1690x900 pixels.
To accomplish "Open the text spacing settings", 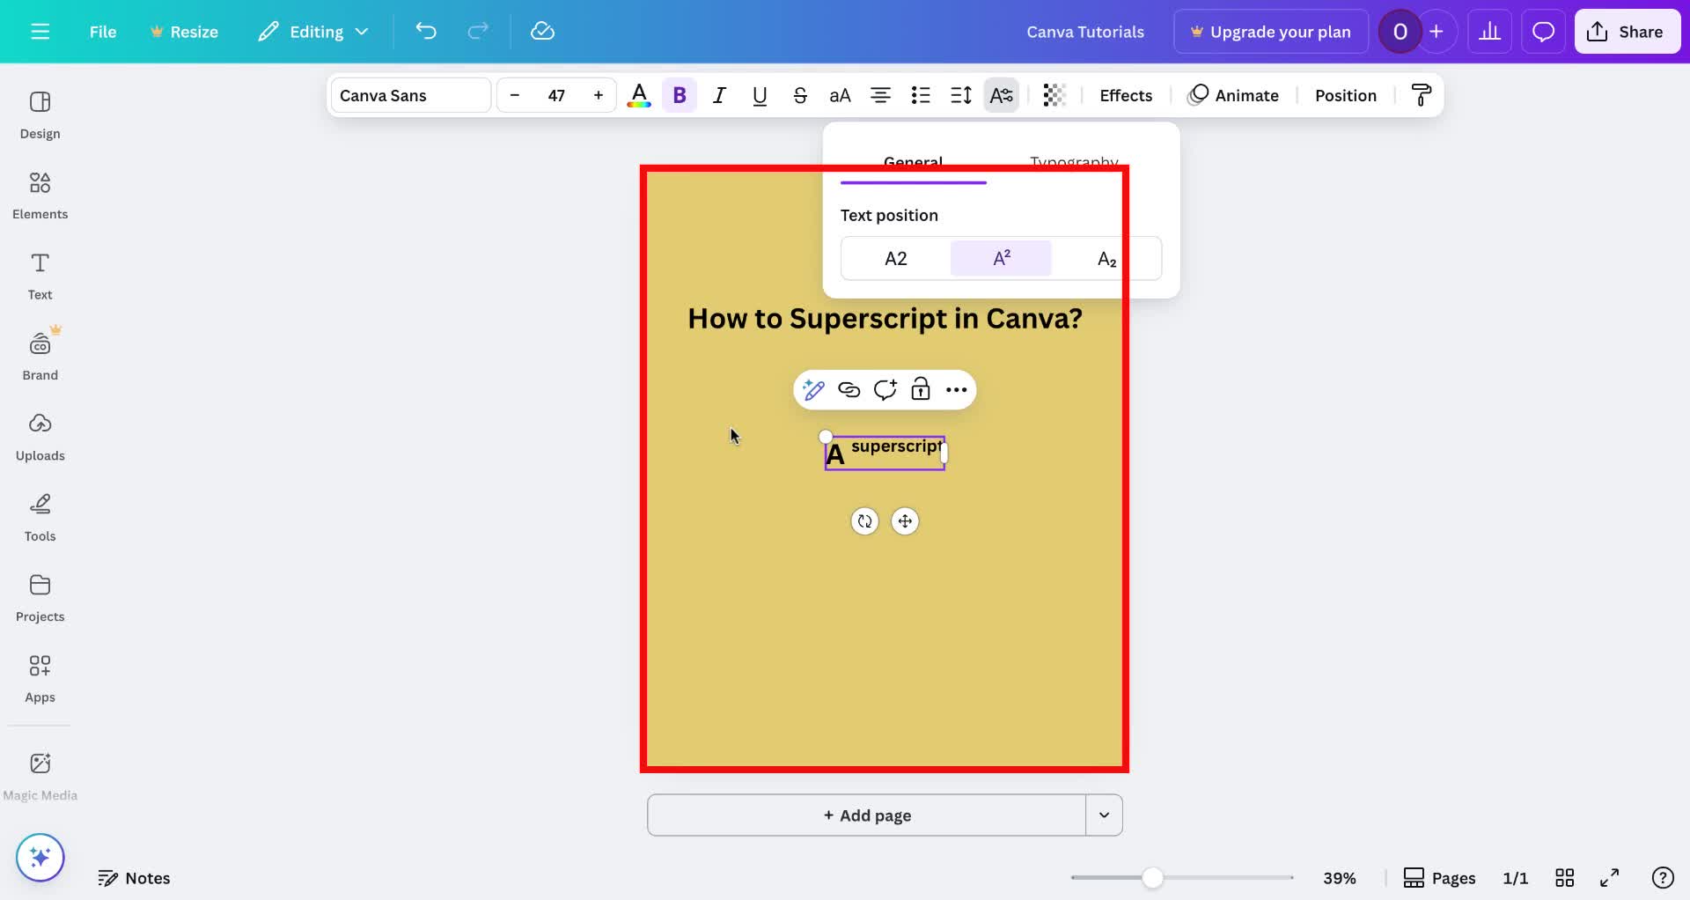I will 960,95.
